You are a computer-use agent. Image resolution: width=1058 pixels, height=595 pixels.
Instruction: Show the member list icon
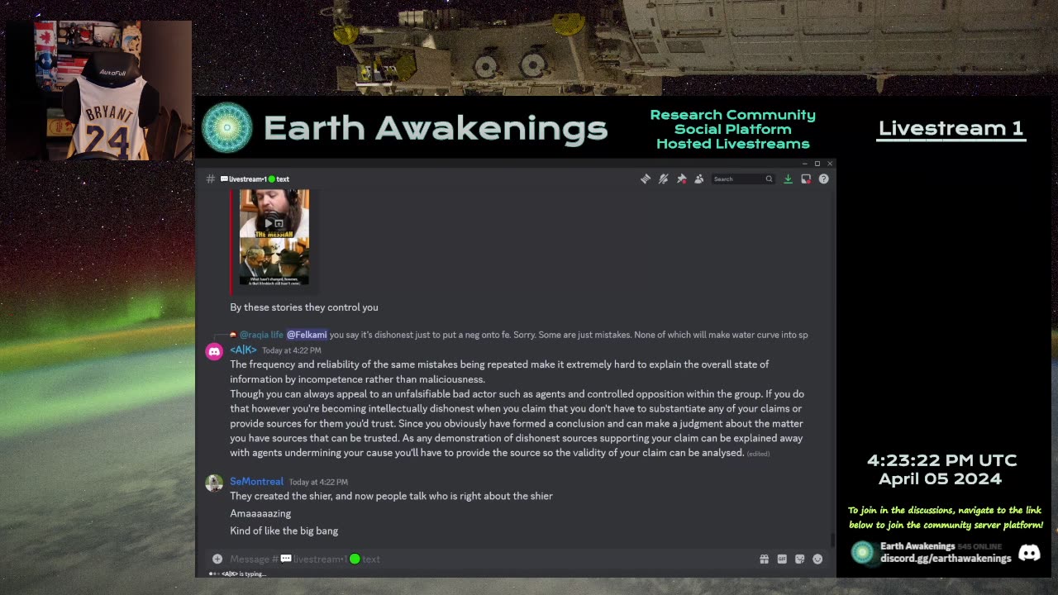click(x=699, y=178)
